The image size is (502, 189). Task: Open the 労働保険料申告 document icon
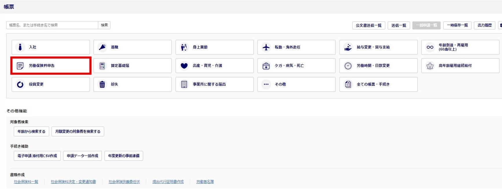(x=20, y=66)
